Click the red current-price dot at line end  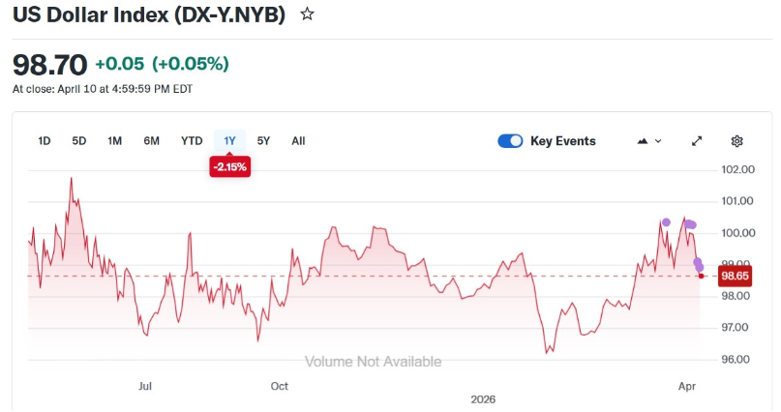coord(702,277)
